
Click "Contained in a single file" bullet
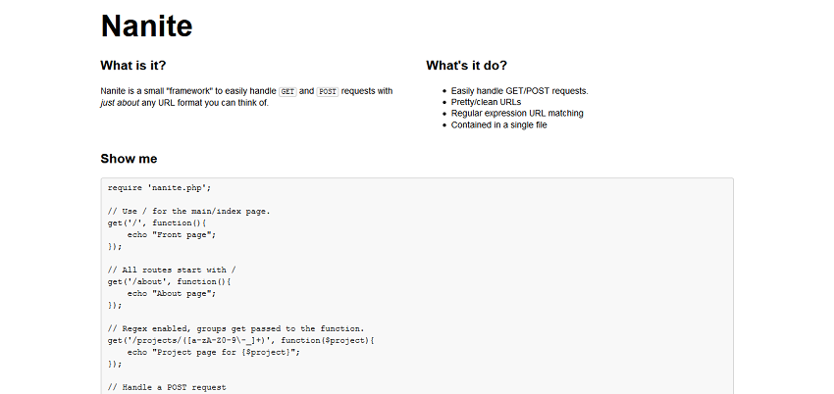498,124
